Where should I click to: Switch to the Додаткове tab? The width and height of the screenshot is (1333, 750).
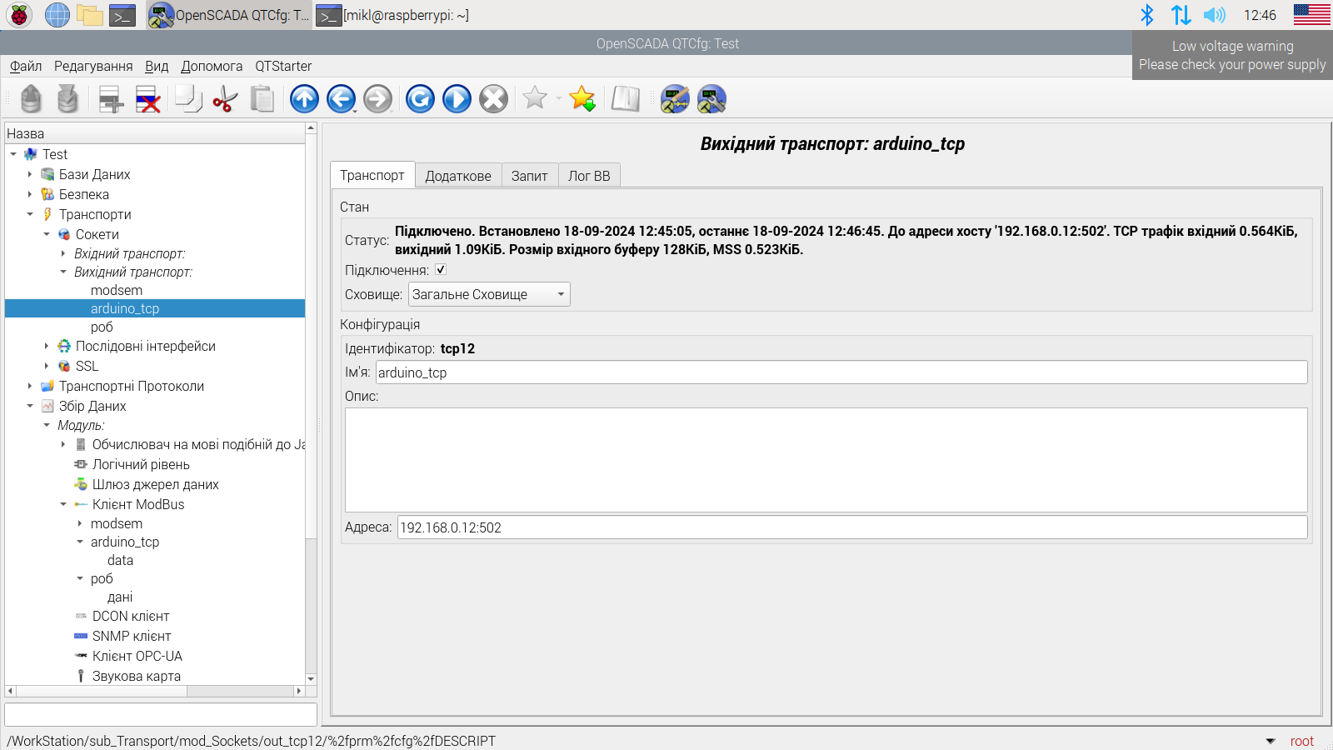point(458,176)
